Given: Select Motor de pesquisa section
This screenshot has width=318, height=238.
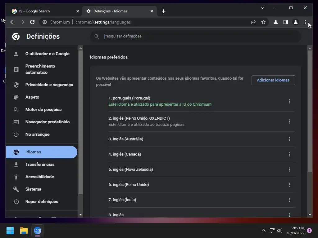Looking at the screenshot, I should coord(42,109).
